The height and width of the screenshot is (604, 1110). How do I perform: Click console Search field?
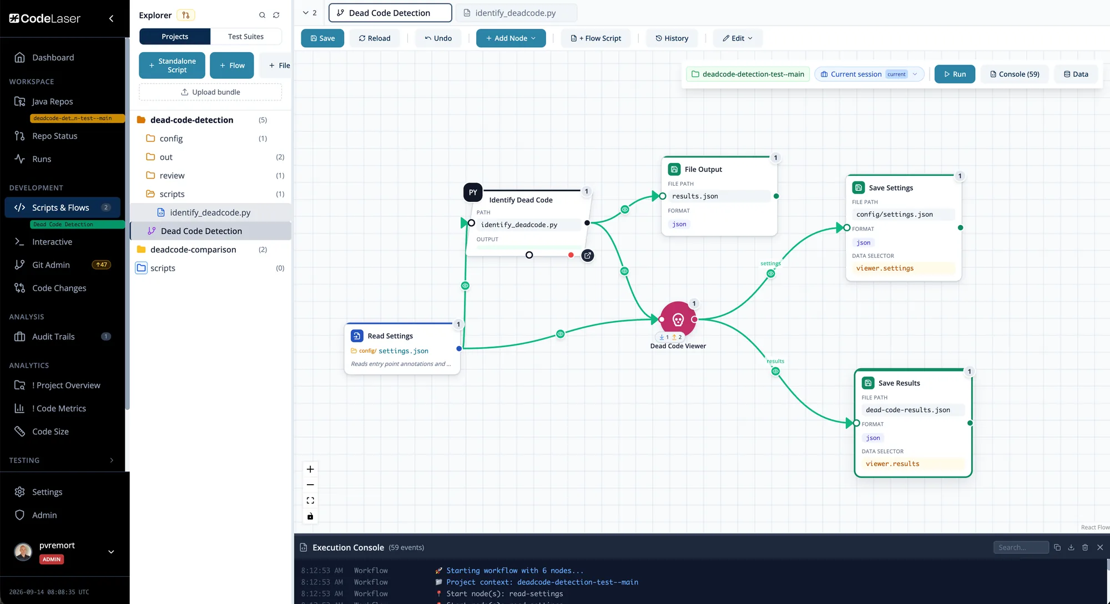pos(1021,547)
